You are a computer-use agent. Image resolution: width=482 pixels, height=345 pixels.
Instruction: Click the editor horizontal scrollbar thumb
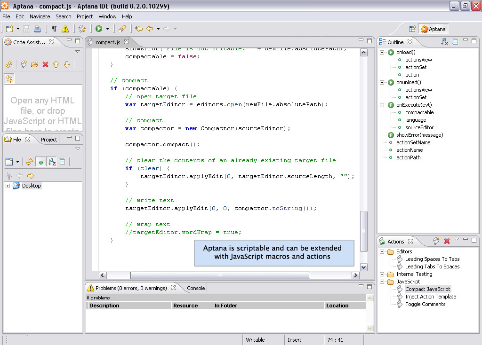[220, 275]
